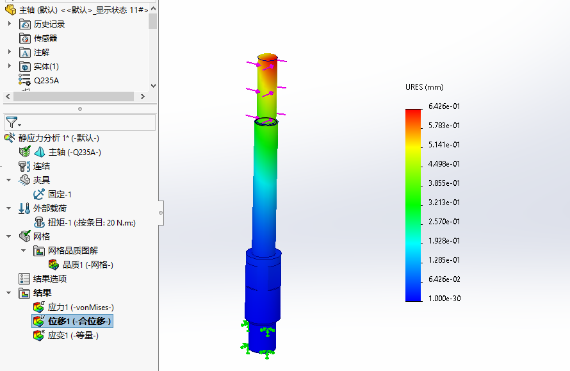
Task: Click the horizontal scroll right arrow
Action: click(142, 96)
